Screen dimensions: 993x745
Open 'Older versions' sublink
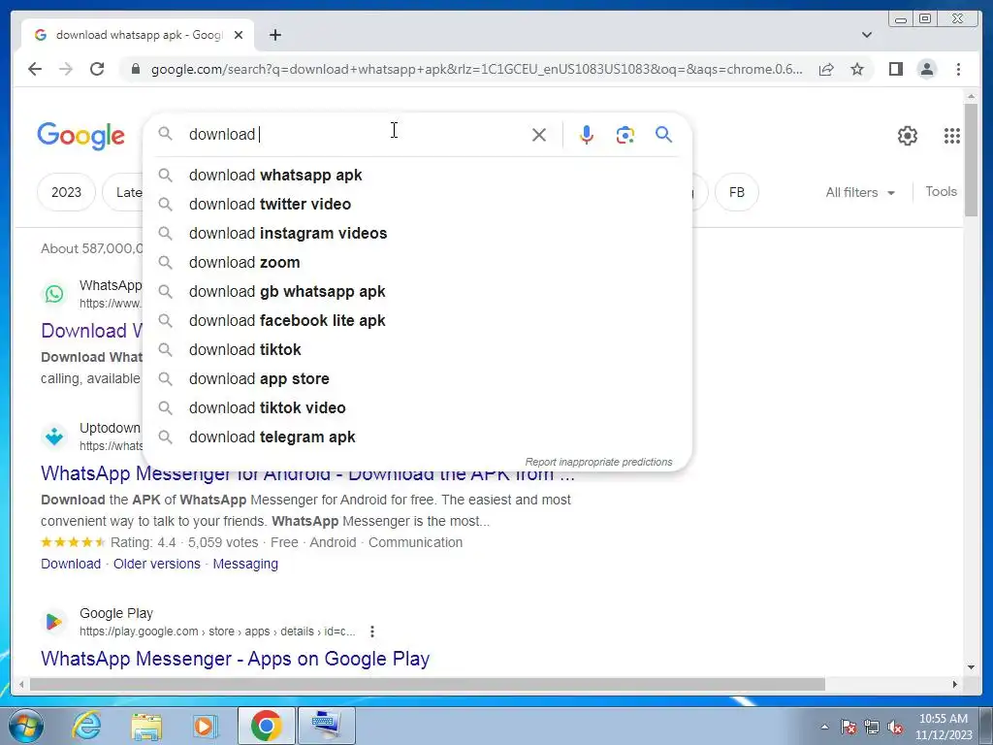click(156, 564)
